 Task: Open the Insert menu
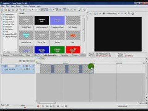[18, 6]
